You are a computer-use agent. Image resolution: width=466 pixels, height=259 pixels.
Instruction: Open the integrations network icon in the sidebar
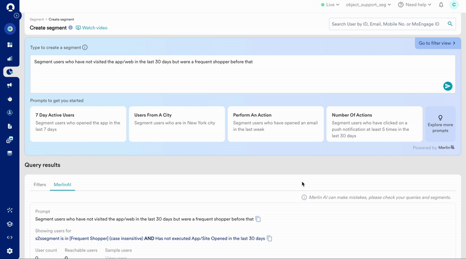[x=10, y=210]
